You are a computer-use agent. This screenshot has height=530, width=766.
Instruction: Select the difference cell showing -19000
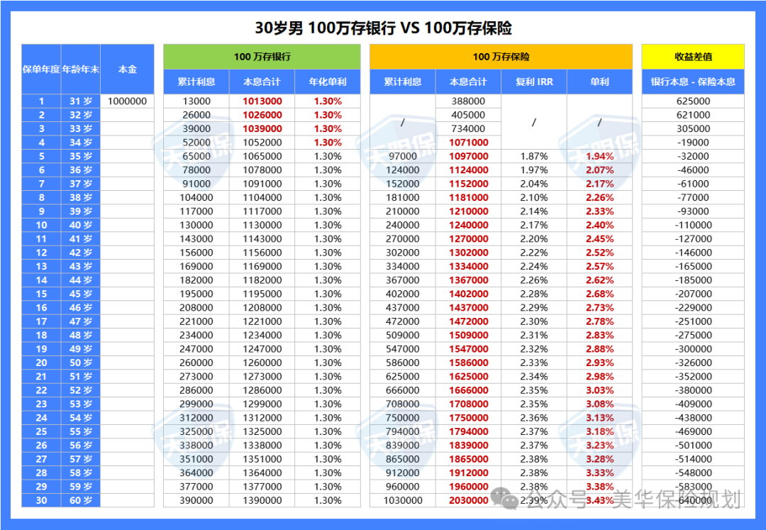point(693,143)
